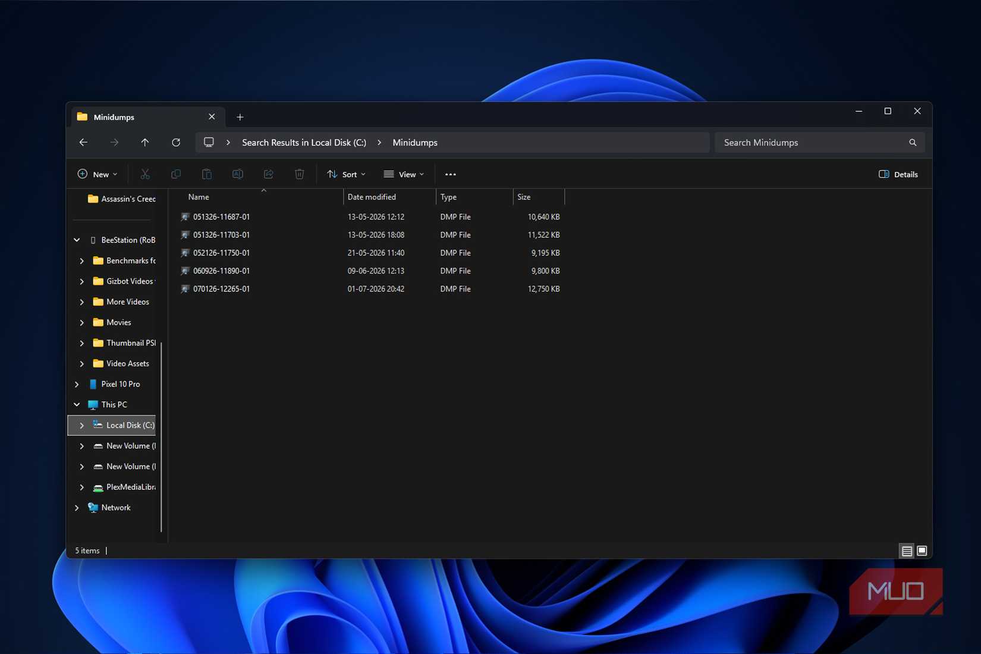Screen dimensions: 981x654
Task: Click the Paste clipboard icon
Action: (207, 174)
